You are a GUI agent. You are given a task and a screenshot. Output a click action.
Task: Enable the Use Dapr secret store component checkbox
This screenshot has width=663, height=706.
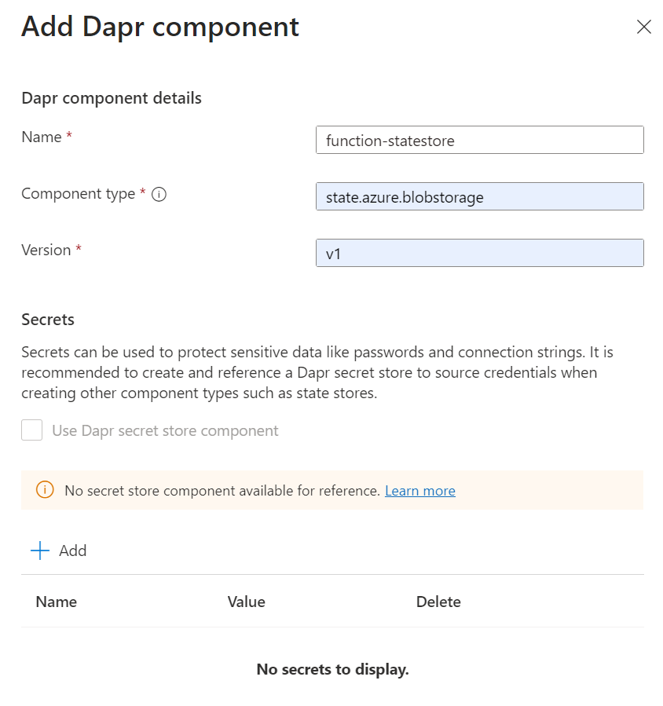31,430
